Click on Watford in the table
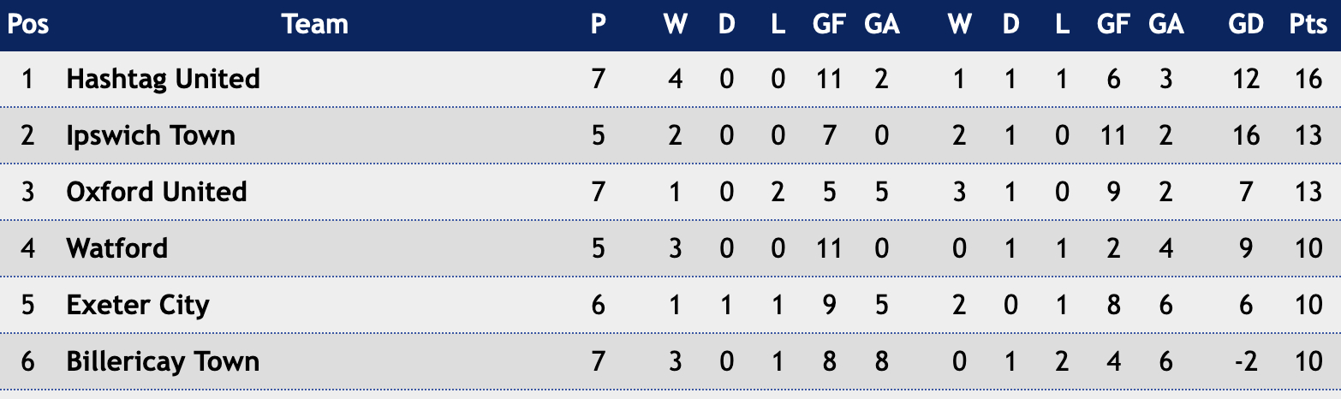 pyautogui.click(x=117, y=248)
